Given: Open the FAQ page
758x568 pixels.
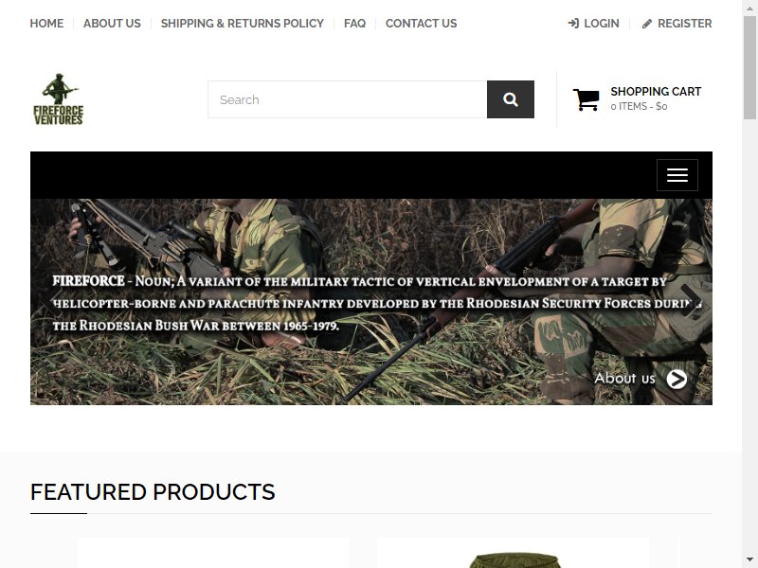Looking at the screenshot, I should pyautogui.click(x=354, y=23).
